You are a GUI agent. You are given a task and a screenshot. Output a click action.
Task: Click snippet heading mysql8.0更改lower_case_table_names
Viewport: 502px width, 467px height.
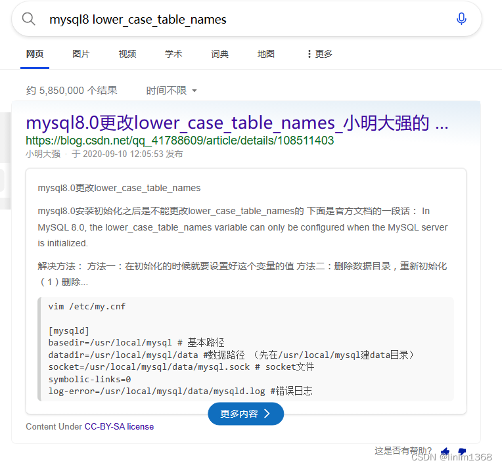click(x=119, y=188)
